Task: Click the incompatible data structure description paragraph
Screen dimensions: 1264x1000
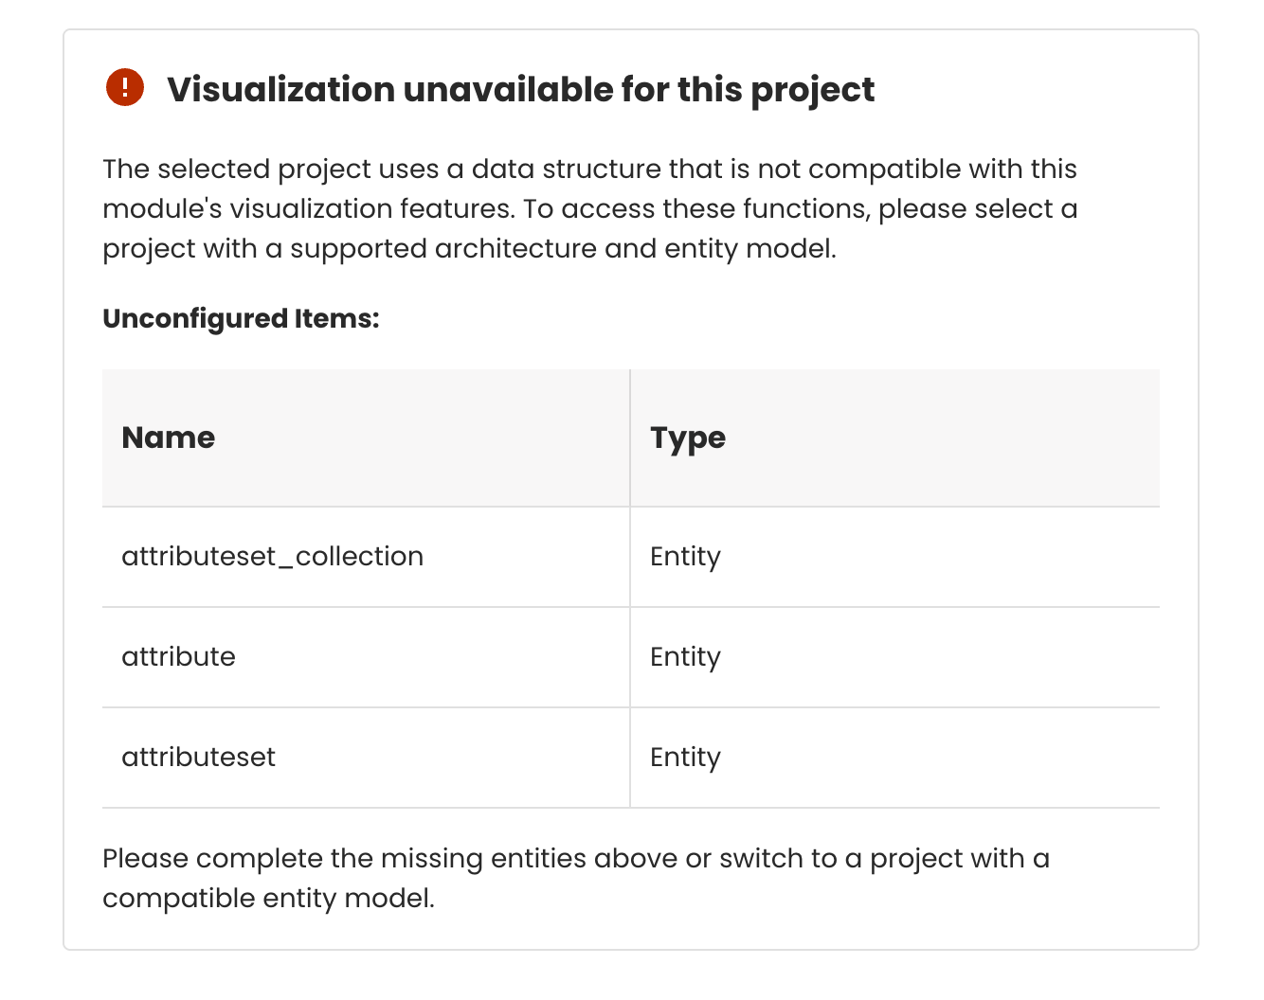Action: coord(589,208)
